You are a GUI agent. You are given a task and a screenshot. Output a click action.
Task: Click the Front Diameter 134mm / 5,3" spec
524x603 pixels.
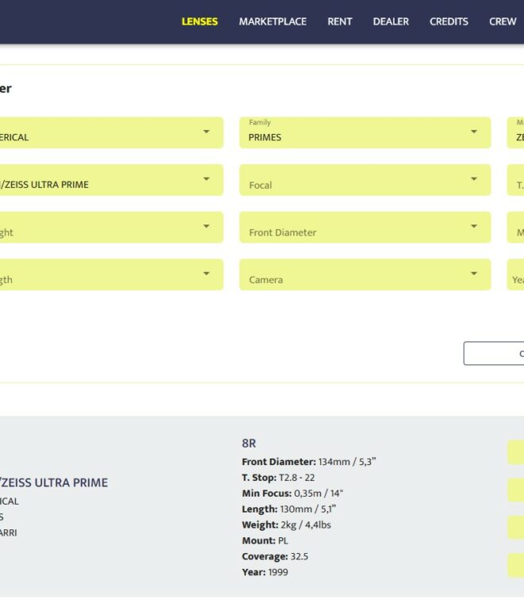pyautogui.click(x=309, y=462)
